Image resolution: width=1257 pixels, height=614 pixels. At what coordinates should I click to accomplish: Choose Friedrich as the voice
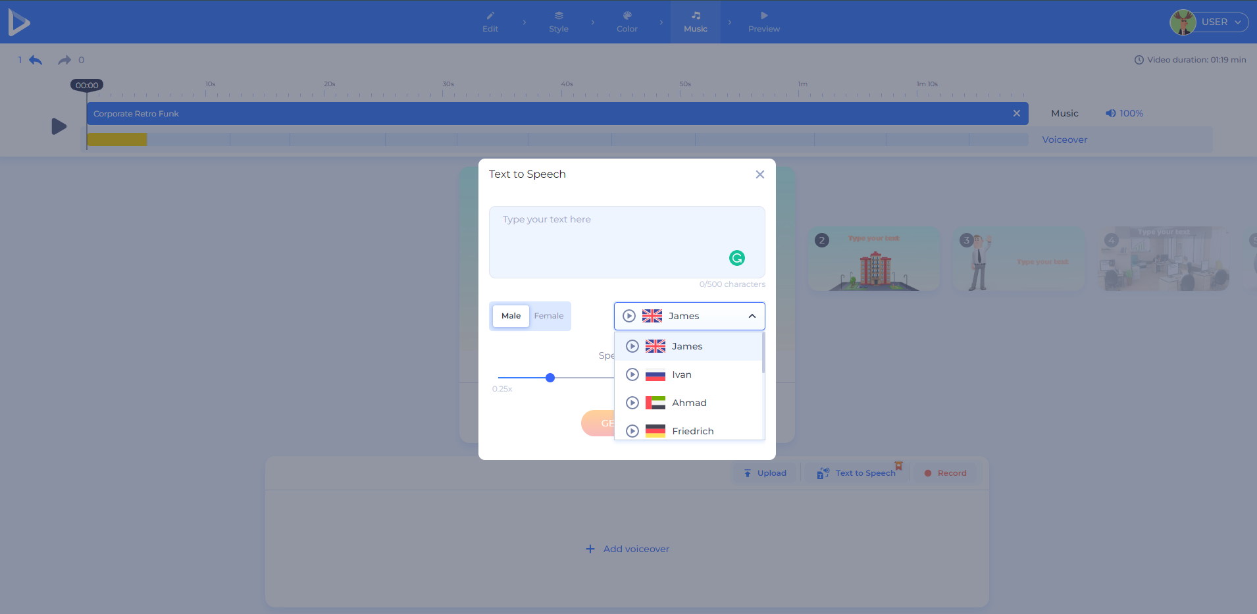[692, 431]
